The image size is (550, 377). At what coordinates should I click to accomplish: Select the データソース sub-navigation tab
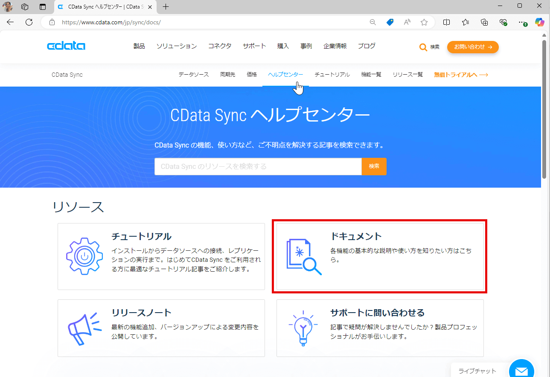click(x=194, y=75)
